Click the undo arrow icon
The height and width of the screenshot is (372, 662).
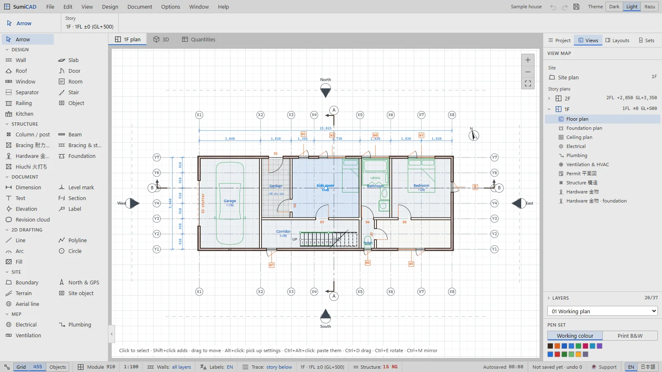click(553, 7)
